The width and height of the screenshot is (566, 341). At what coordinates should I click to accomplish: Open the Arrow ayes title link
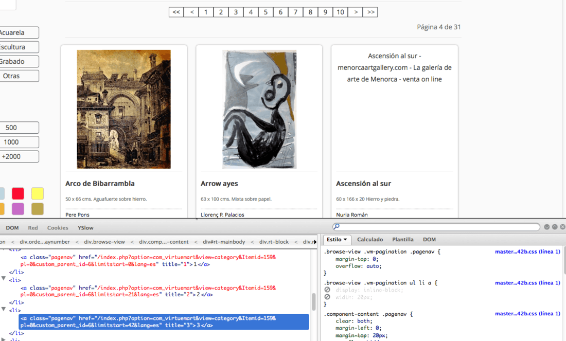219,184
